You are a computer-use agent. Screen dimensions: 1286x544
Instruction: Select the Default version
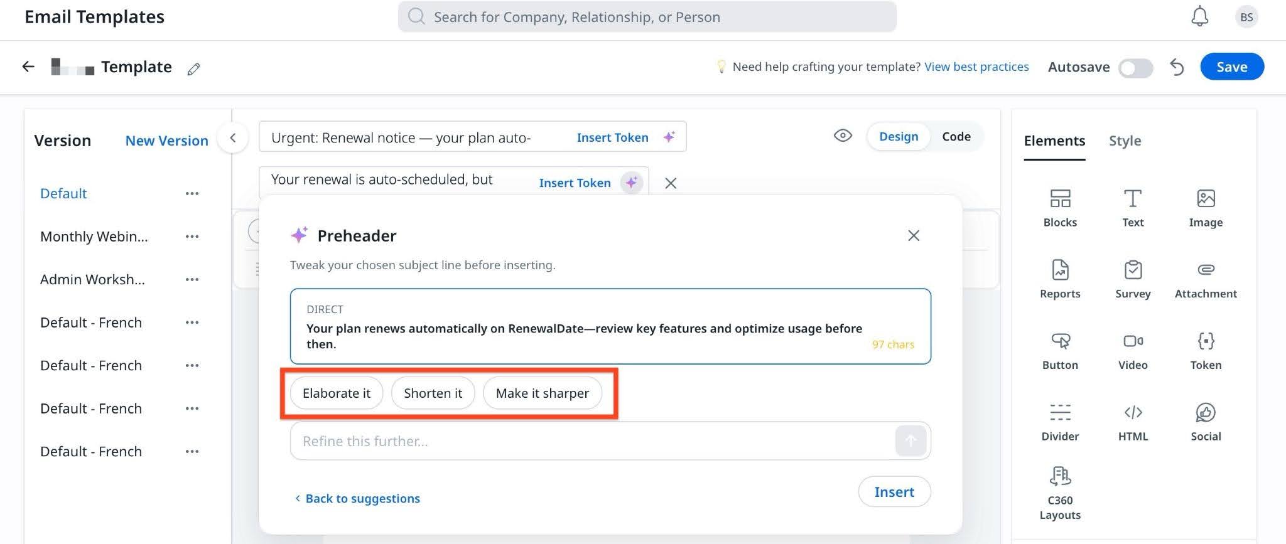[x=63, y=193]
